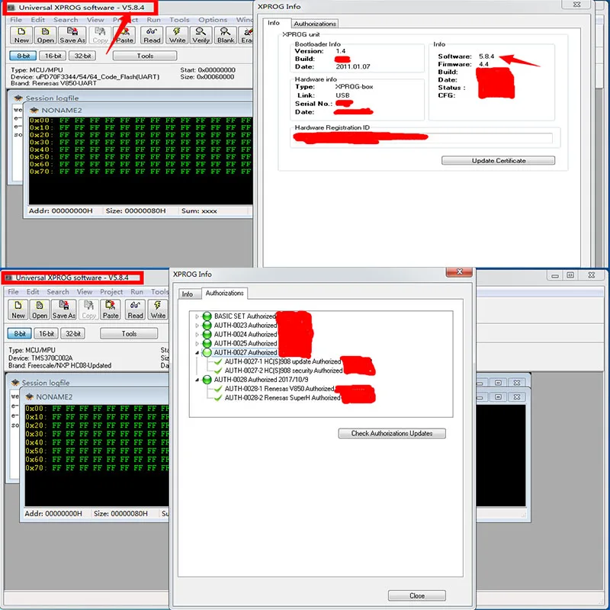Click AUTH-0028 Authorized 2017/10/9 label
The image size is (610, 610).
point(261,379)
